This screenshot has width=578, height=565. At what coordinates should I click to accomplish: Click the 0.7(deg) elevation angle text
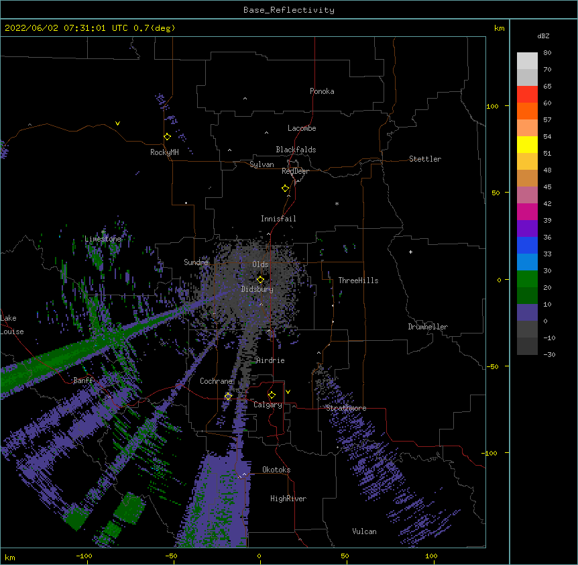(x=154, y=28)
